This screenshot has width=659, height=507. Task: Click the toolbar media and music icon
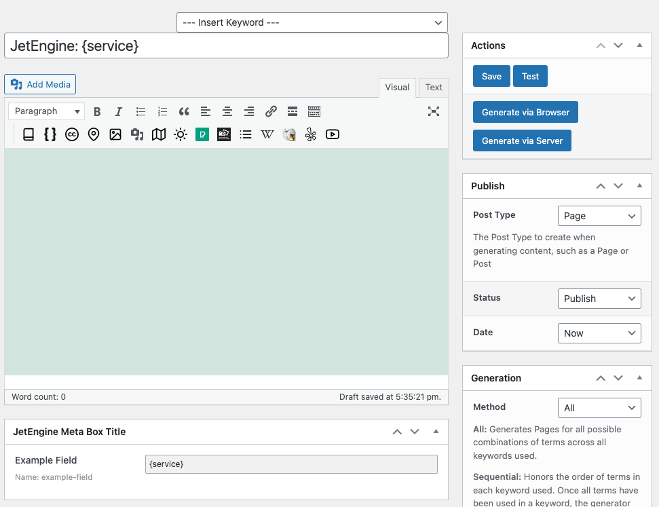(x=137, y=134)
